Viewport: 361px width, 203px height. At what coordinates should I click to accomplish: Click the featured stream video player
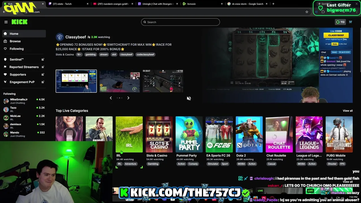pos(278,65)
